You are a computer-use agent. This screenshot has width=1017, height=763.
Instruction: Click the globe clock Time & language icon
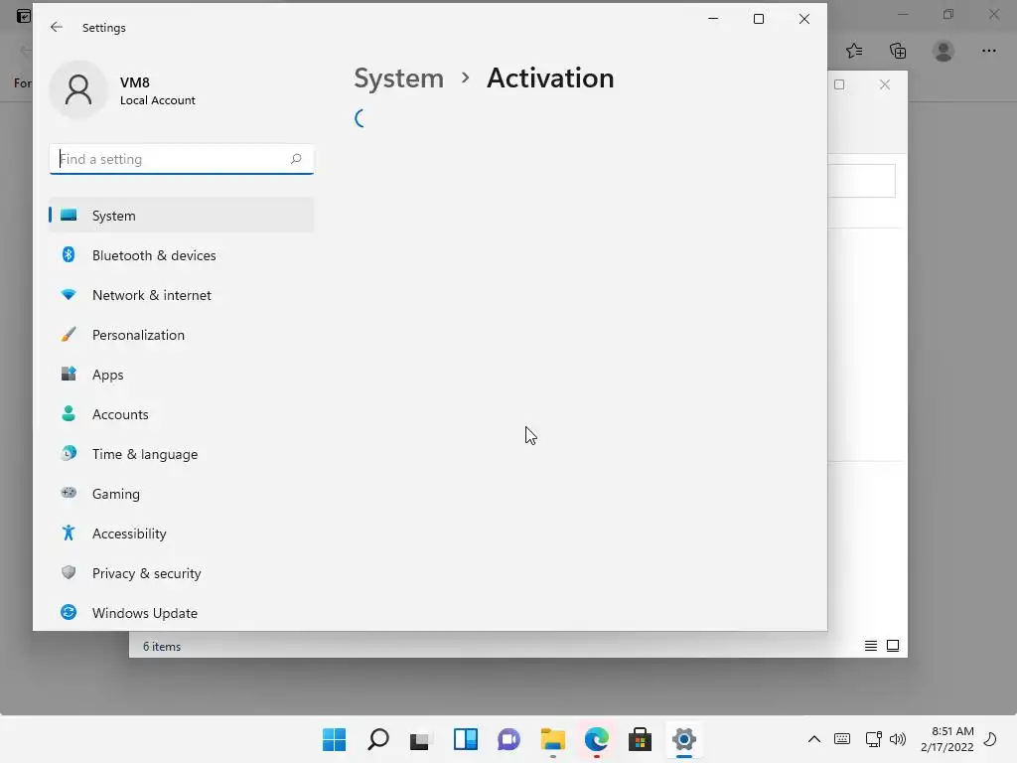point(69,453)
